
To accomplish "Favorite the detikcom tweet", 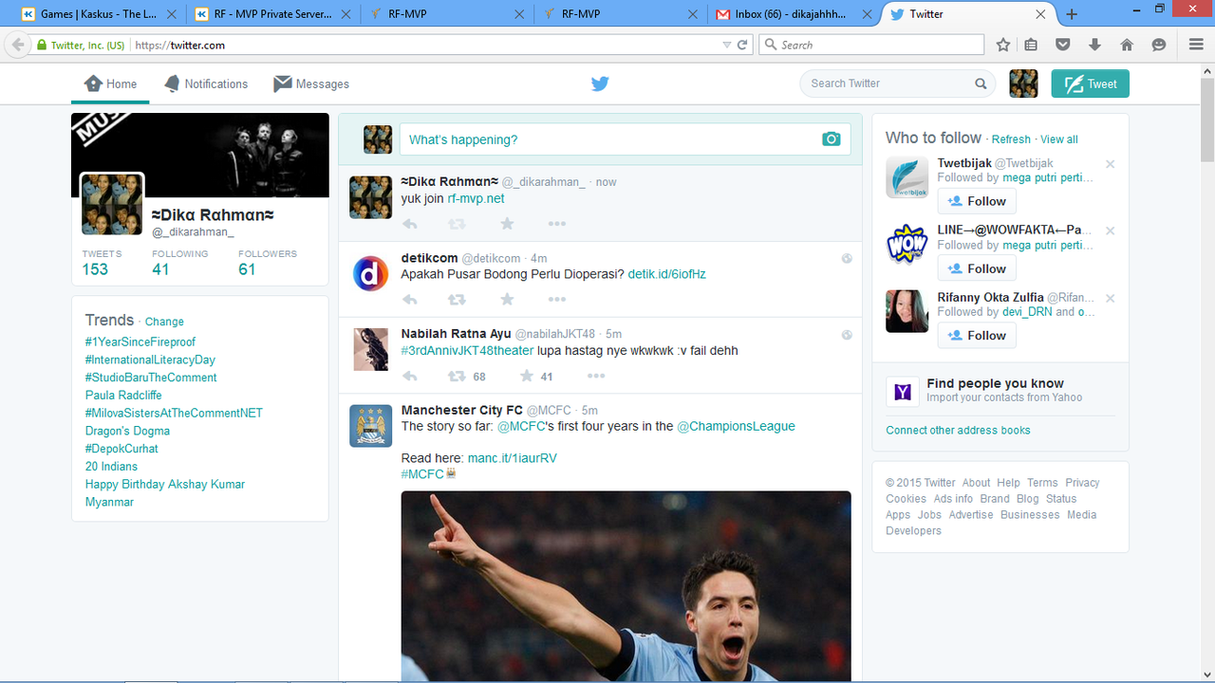I will [507, 300].
